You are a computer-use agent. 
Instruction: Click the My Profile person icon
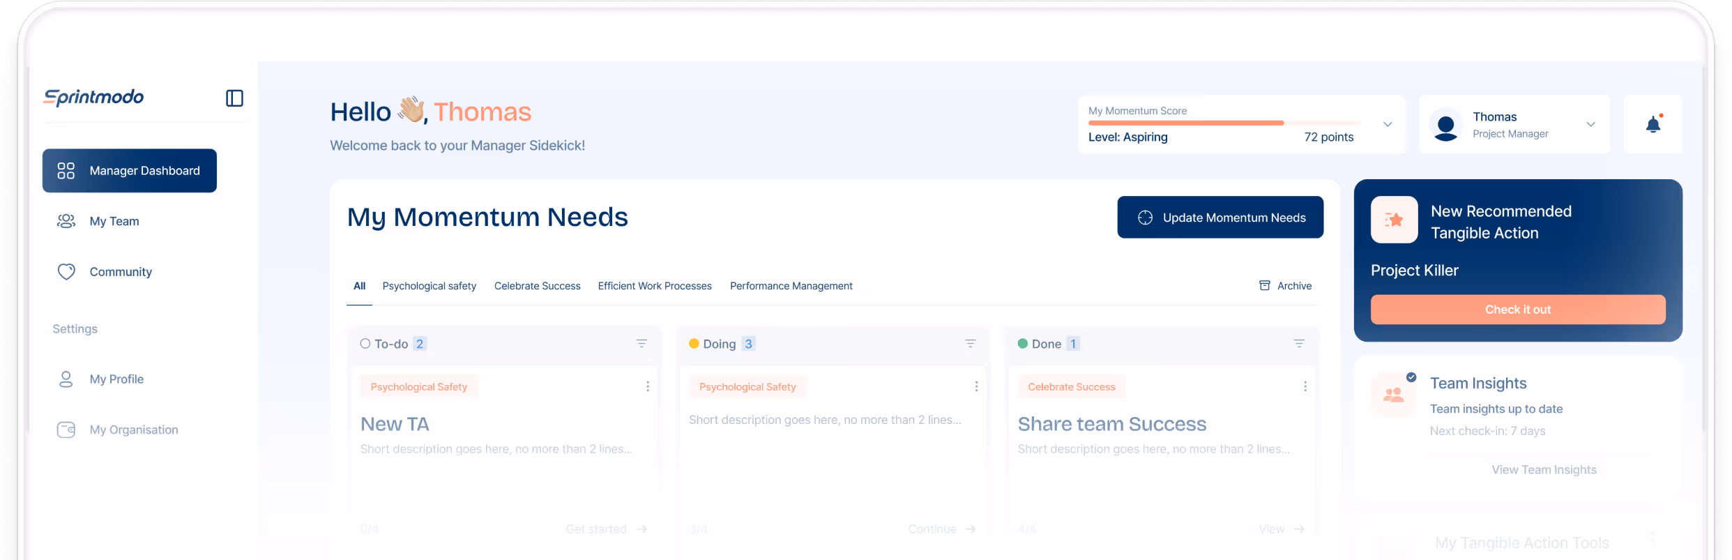pyautogui.click(x=66, y=379)
